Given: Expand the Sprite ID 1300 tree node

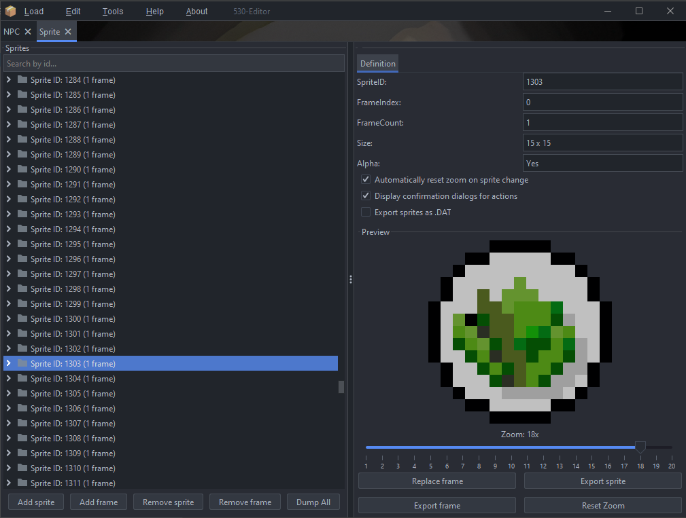Looking at the screenshot, I should (9, 318).
